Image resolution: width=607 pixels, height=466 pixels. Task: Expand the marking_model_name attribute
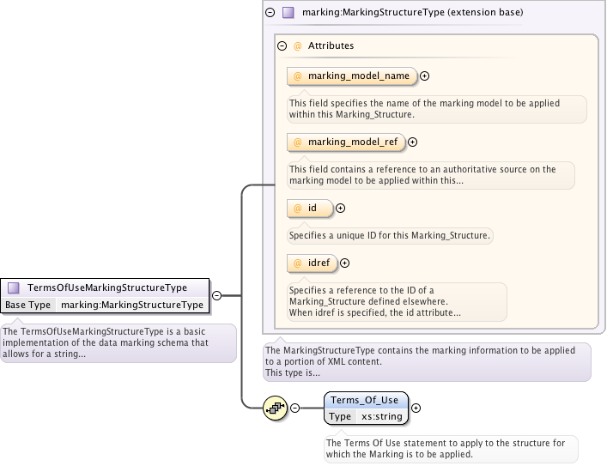tap(425, 76)
